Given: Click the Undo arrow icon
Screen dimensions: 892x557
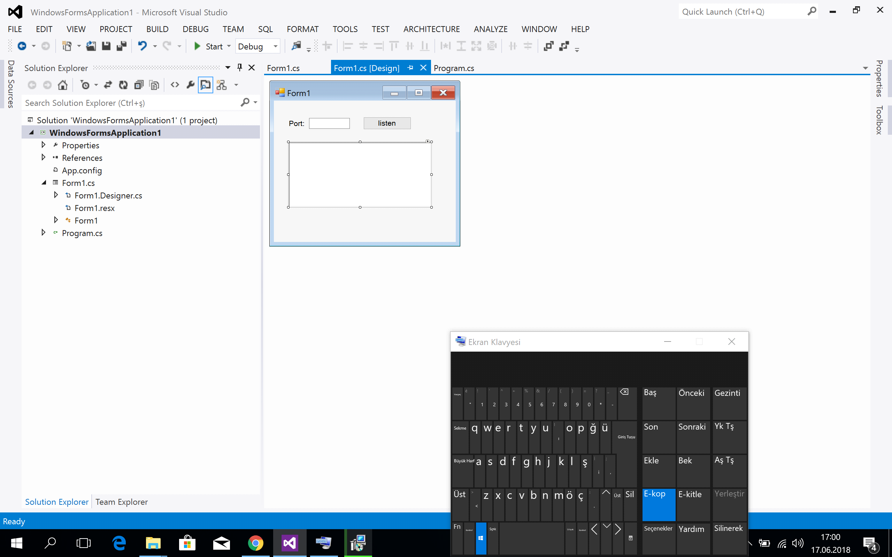Looking at the screenshot, I should click(142, 46).
